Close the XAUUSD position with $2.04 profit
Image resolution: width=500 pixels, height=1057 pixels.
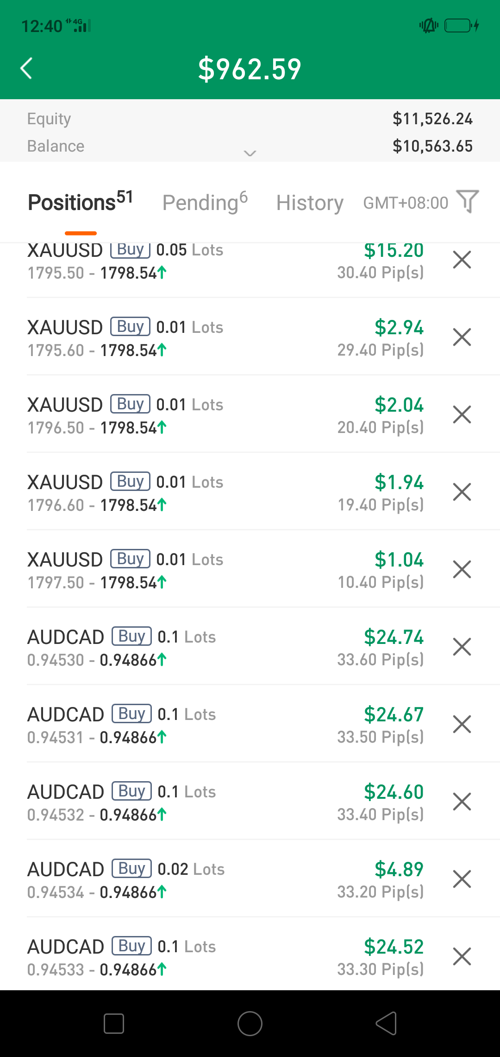[462, 414]
